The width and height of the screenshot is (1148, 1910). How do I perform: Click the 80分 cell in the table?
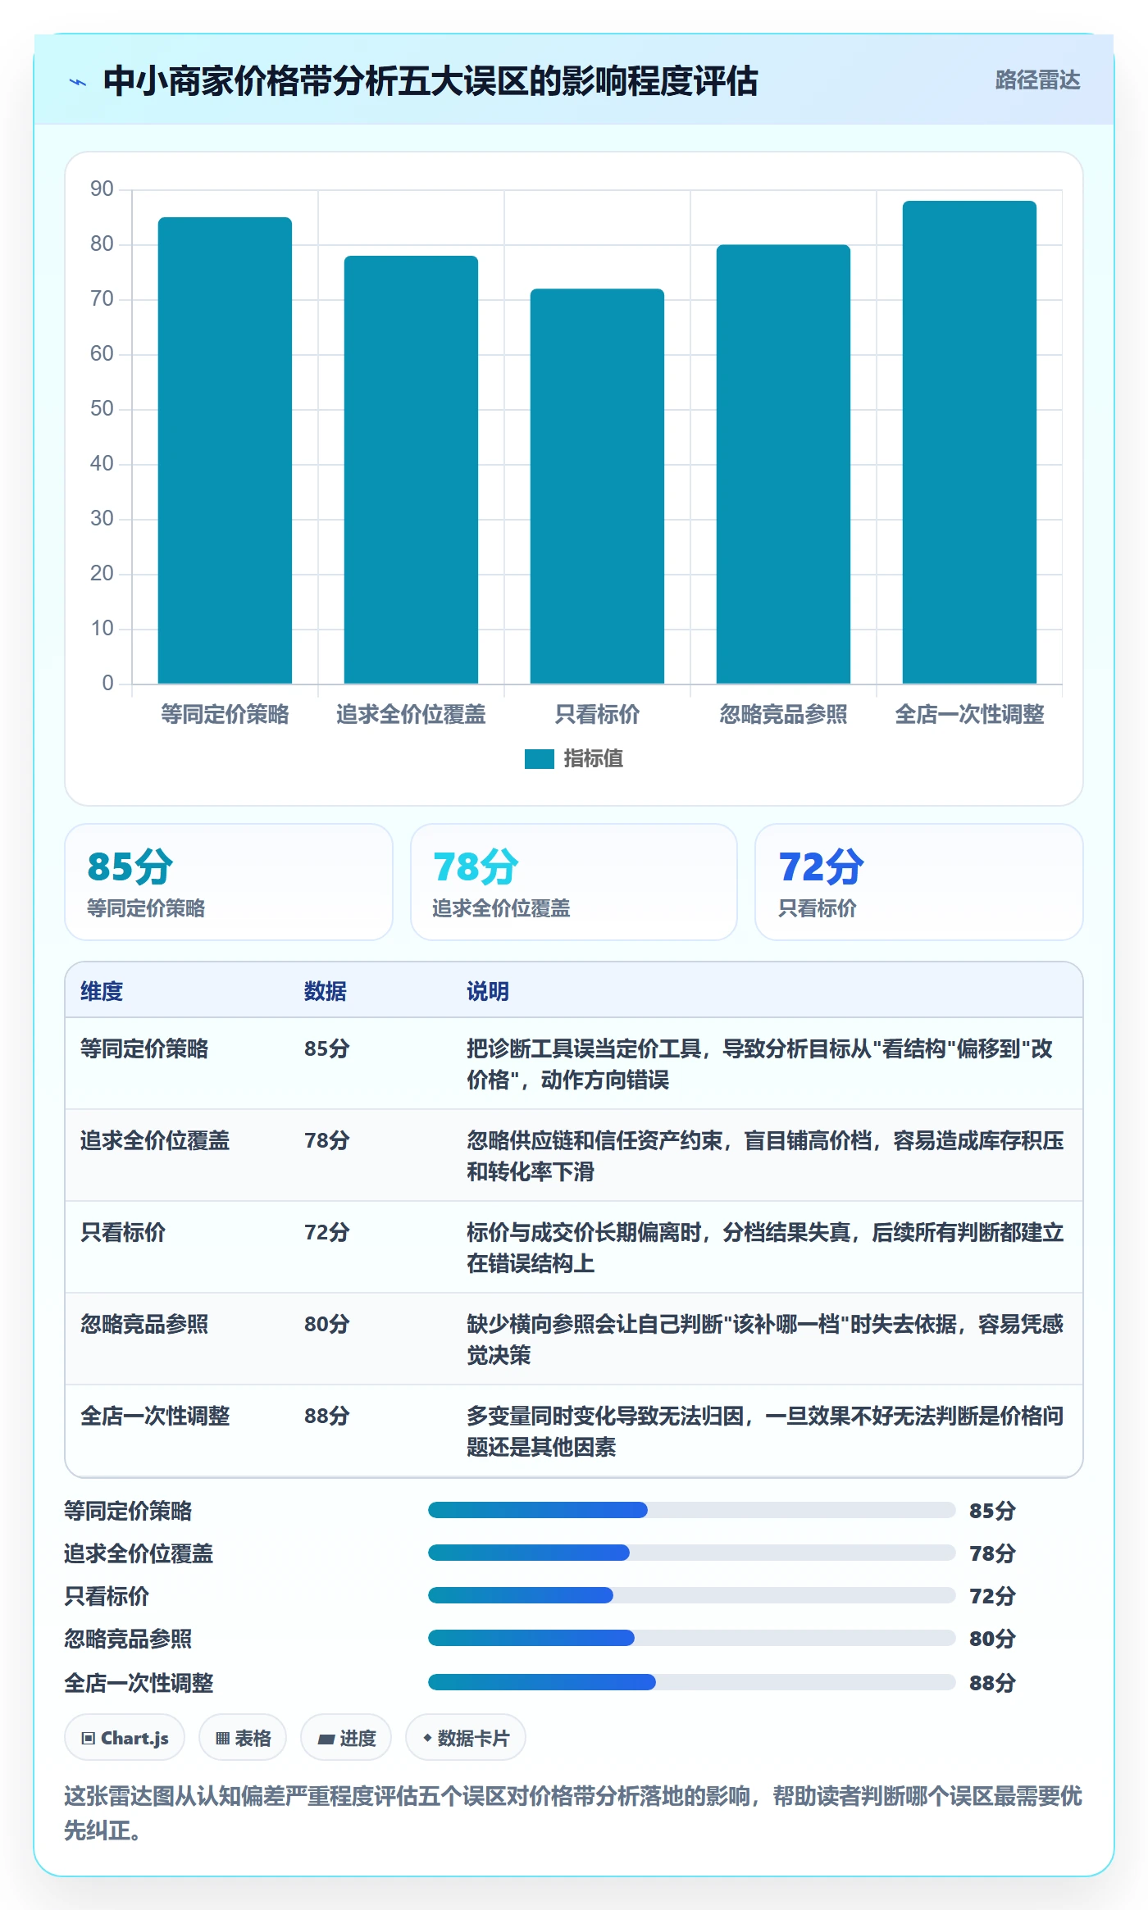[327, 1324]
